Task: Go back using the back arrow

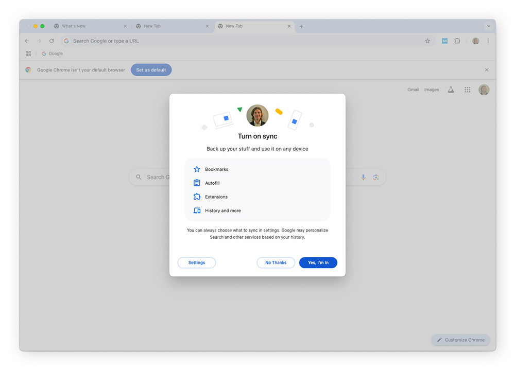Action: click(x=27, y=41)
